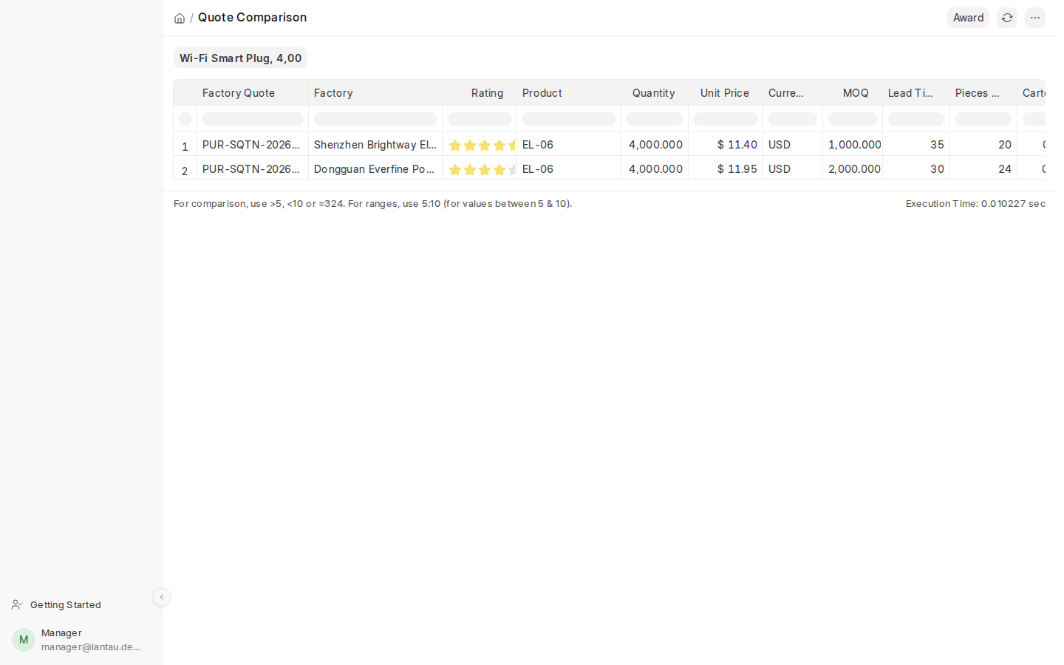Click the Quantity column header
This screenshot has height=665, width=1064.
(x=655, y=93)
